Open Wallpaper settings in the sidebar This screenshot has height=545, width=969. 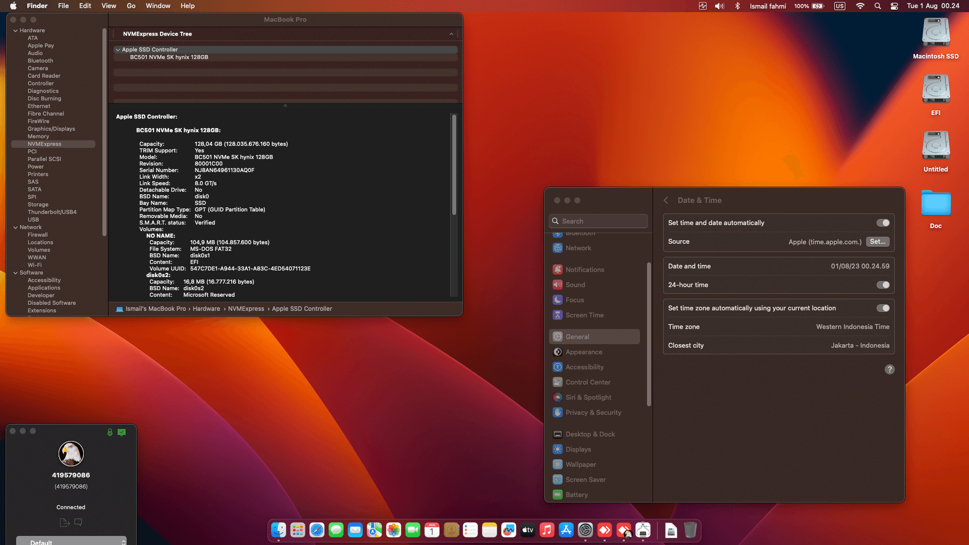coord(580,464)
